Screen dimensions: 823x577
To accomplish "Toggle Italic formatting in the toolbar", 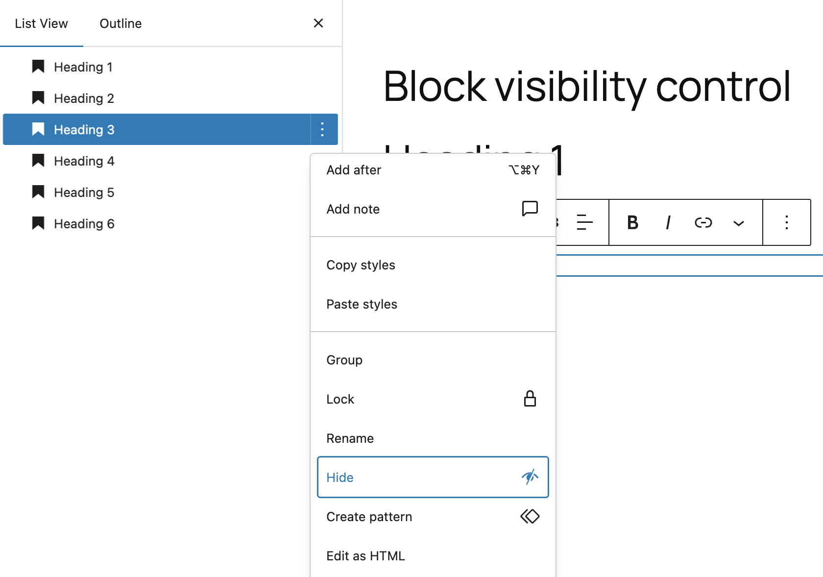I will point(668,223).
